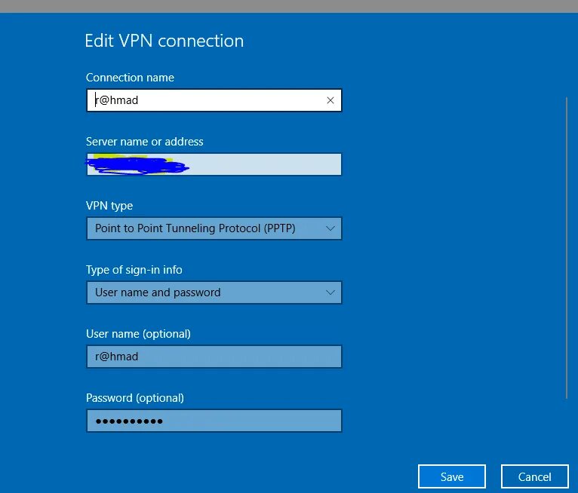Focus the Connection name text field
Image resolution: width=578 pixels, height=493 pixels.
[x=214, y=100]
